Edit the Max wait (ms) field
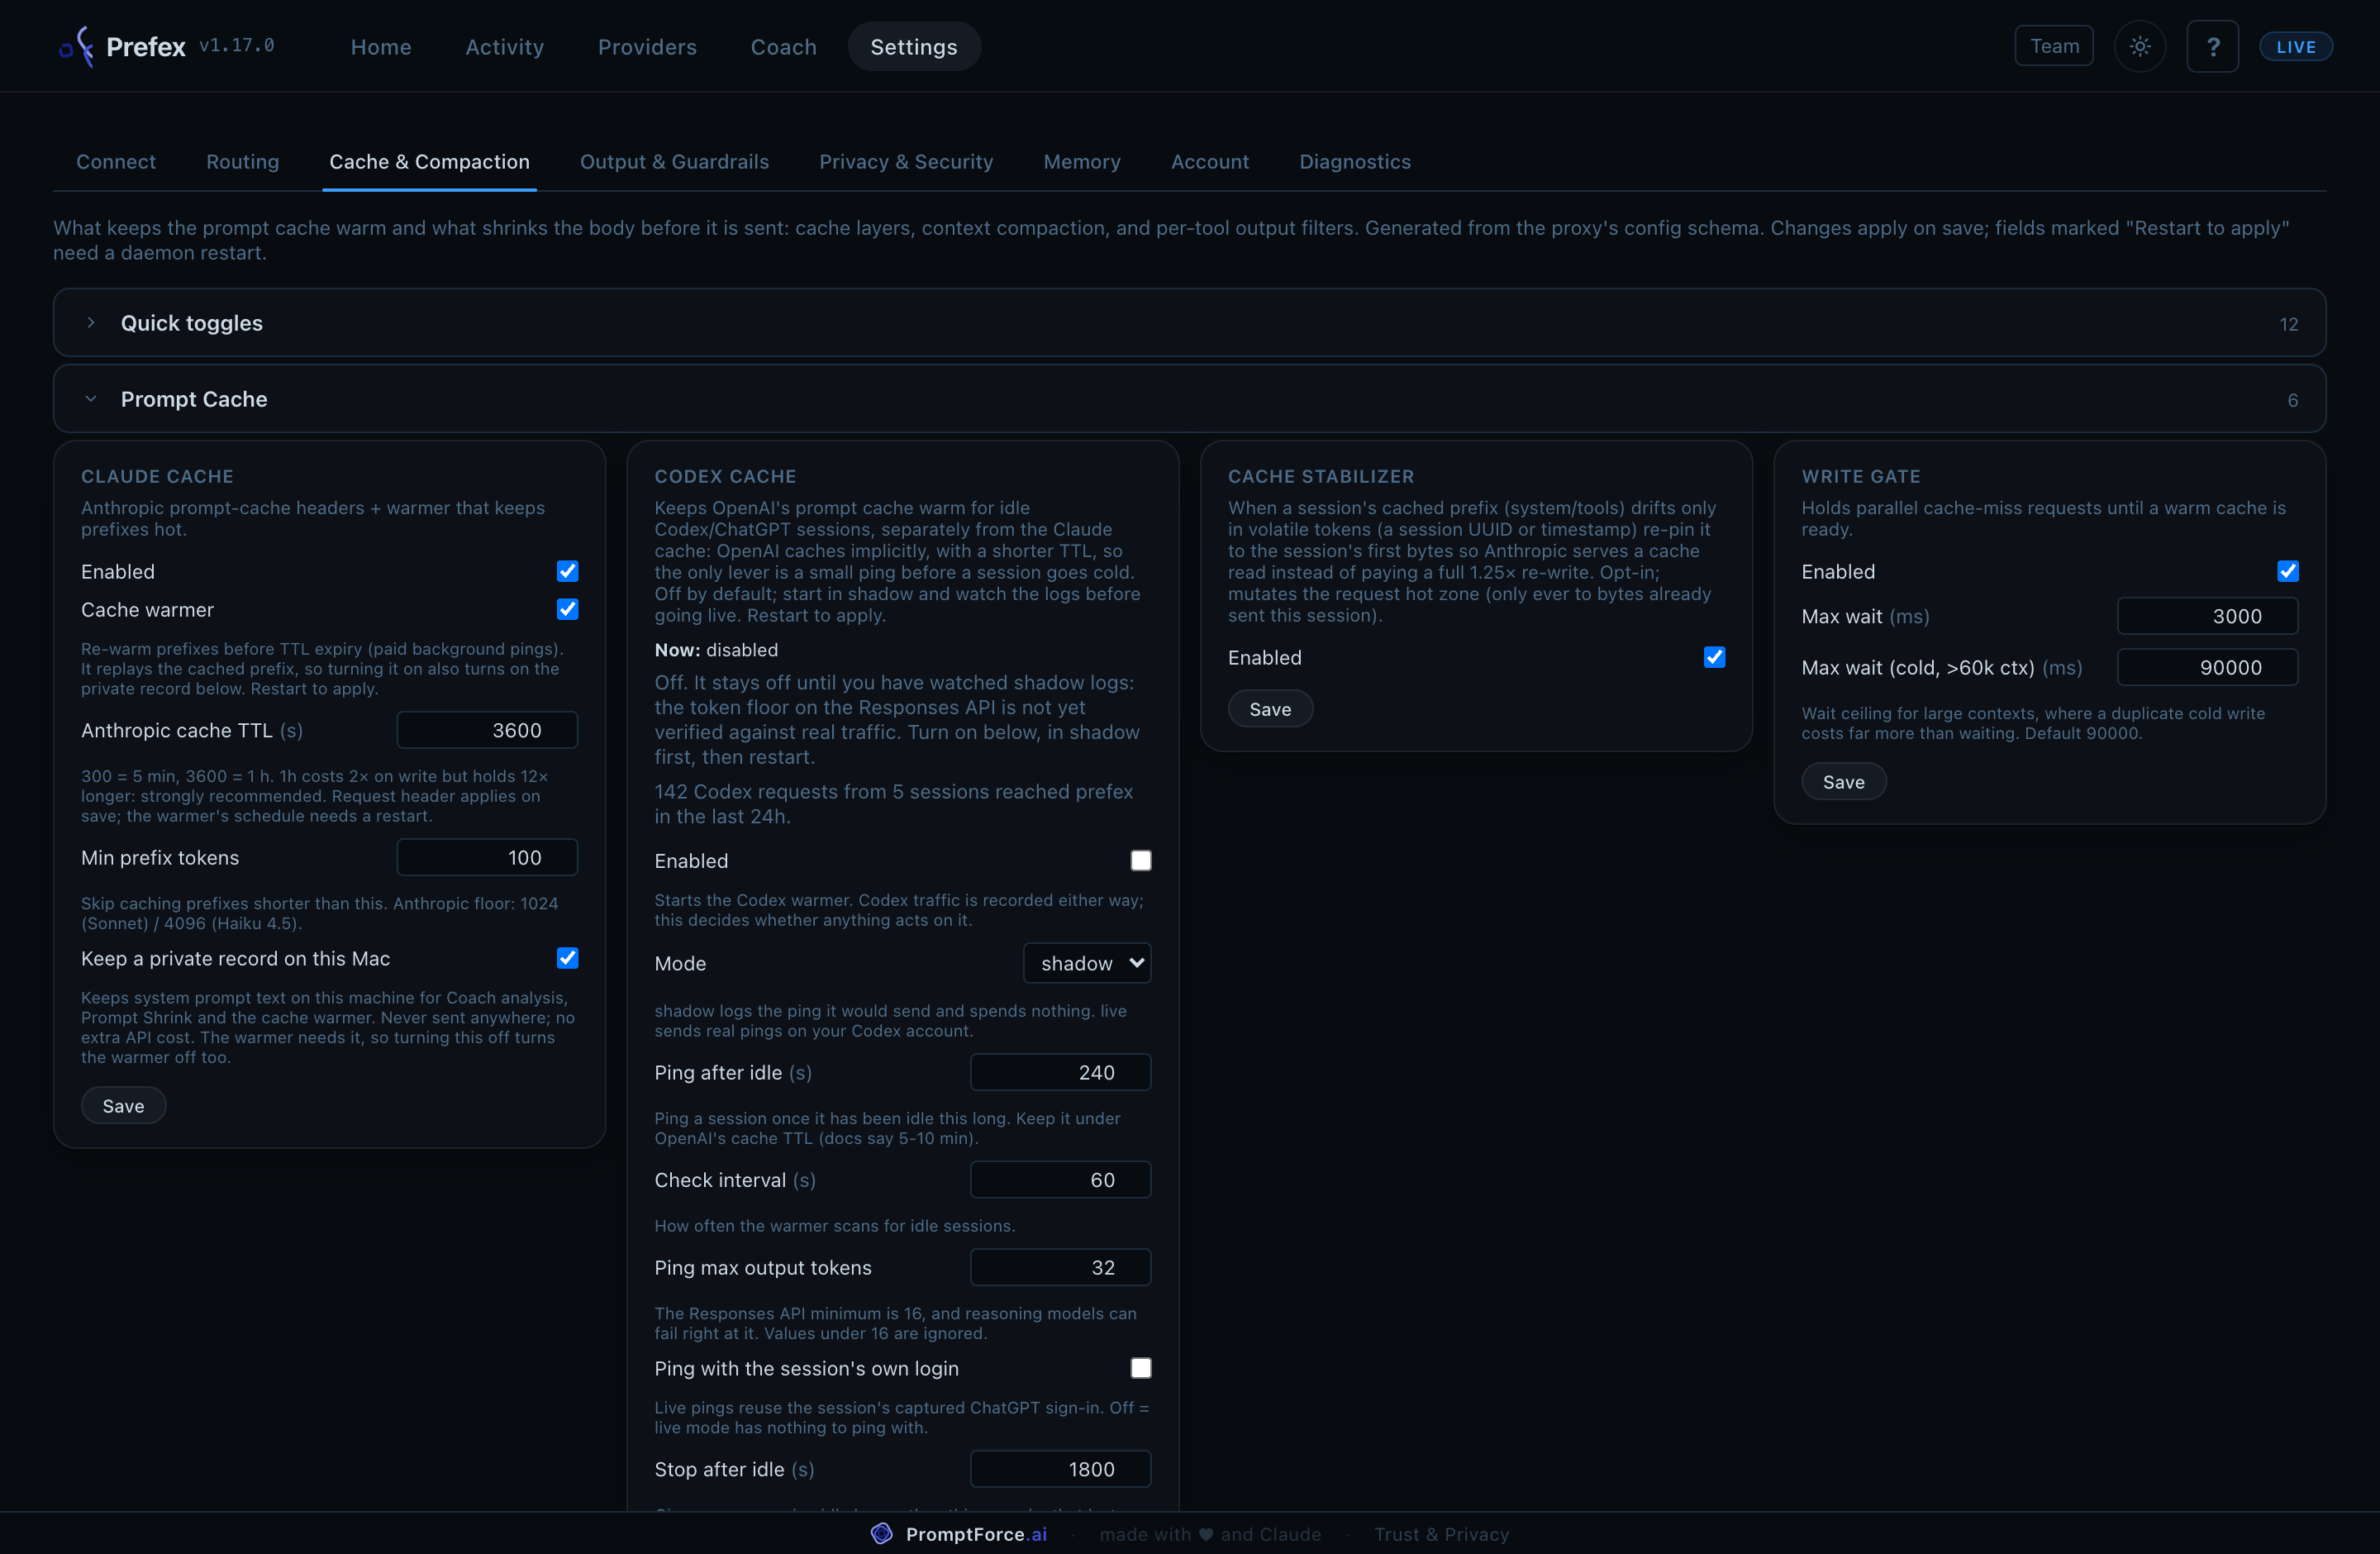 click(x=2207, y=616)
